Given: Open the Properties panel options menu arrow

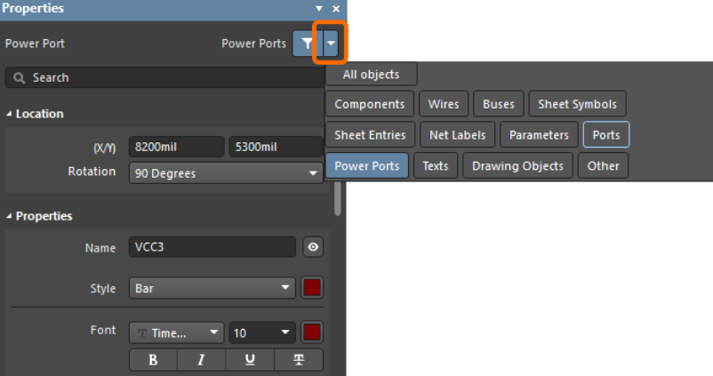Looking at the screenshot, I should pyautogui.click(x=319, y=8).
